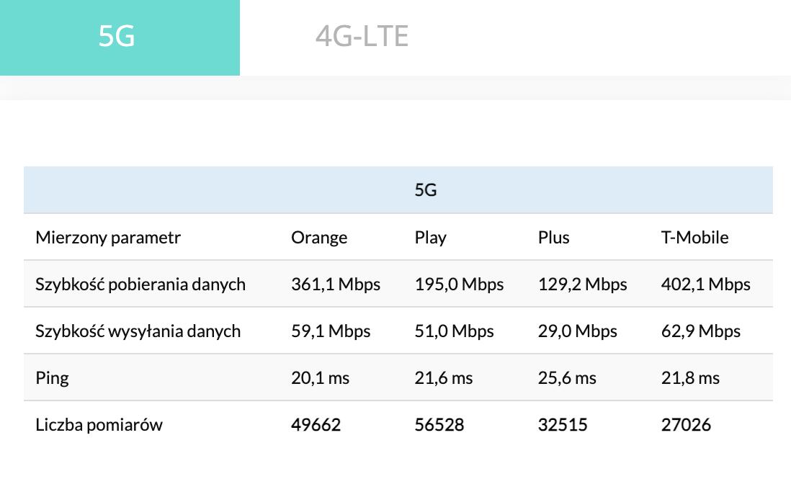Select Plus download speed 129,2 Mbps
Screen dimensions: 791x497
click(582, 285)
